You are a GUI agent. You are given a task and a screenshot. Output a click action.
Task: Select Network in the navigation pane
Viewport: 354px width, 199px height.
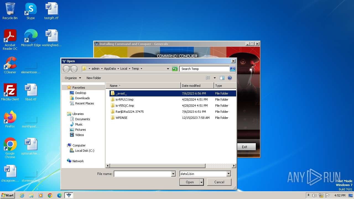click(x=78, y=161)
